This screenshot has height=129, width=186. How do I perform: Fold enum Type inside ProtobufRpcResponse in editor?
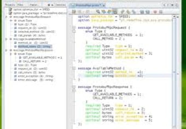[x=74, y=91]
